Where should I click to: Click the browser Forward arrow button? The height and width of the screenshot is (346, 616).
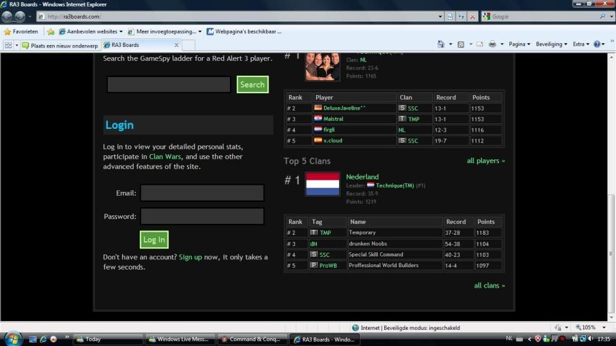pyautogui.click(x=20, y=16)
